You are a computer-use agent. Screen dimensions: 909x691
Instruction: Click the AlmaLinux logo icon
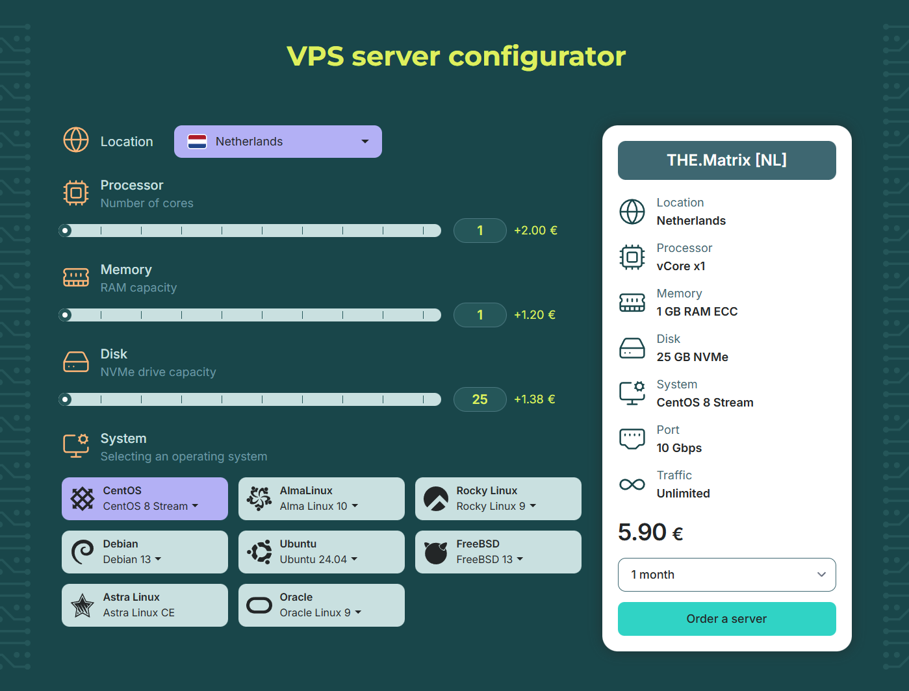coord(259,499)
